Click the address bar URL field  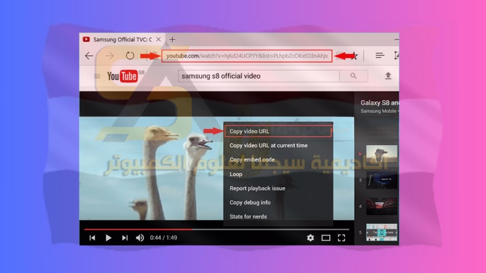(247, 56)
